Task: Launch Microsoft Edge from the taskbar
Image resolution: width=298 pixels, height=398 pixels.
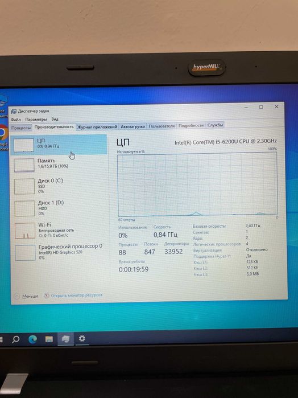Action: click(x=32, y=339)
